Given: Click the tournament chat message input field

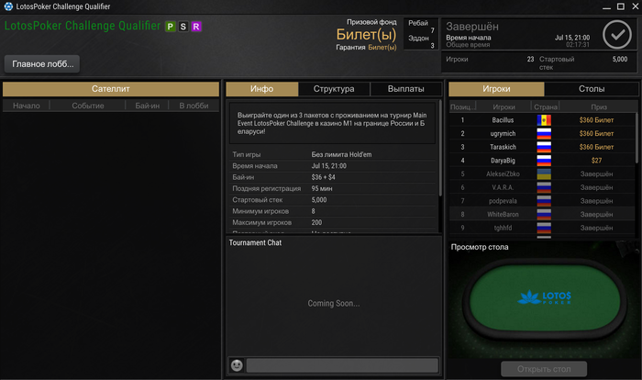Looking at the screenshot, I should click(342, 365).
